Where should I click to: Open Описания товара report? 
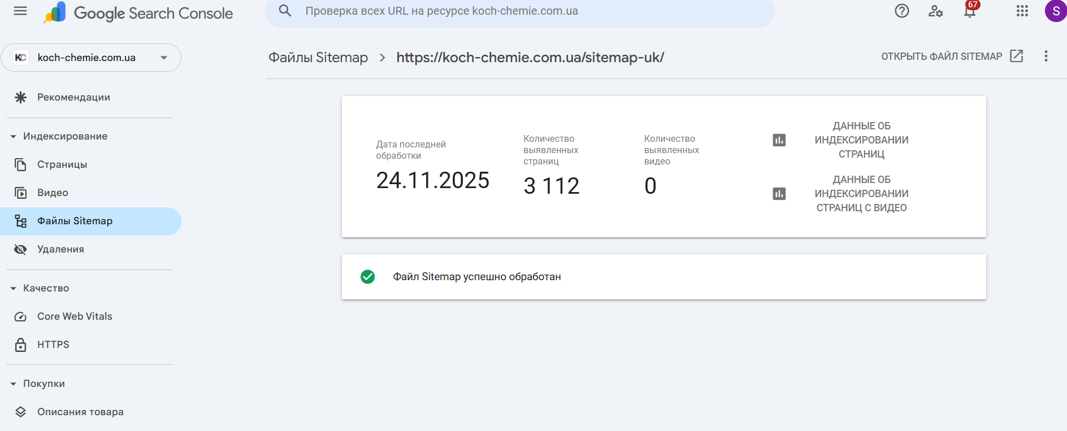[90, 412]
